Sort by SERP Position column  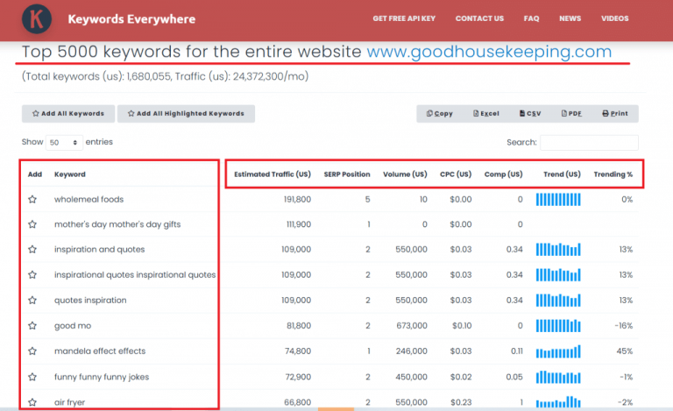click(347, 174)
